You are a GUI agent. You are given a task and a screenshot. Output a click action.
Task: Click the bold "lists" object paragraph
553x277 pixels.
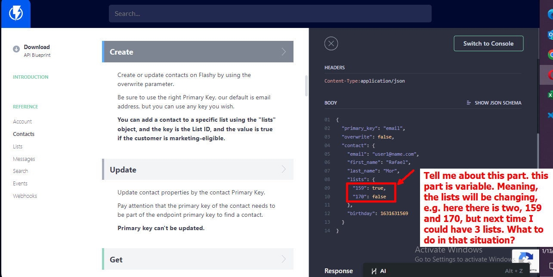[197, 129]
